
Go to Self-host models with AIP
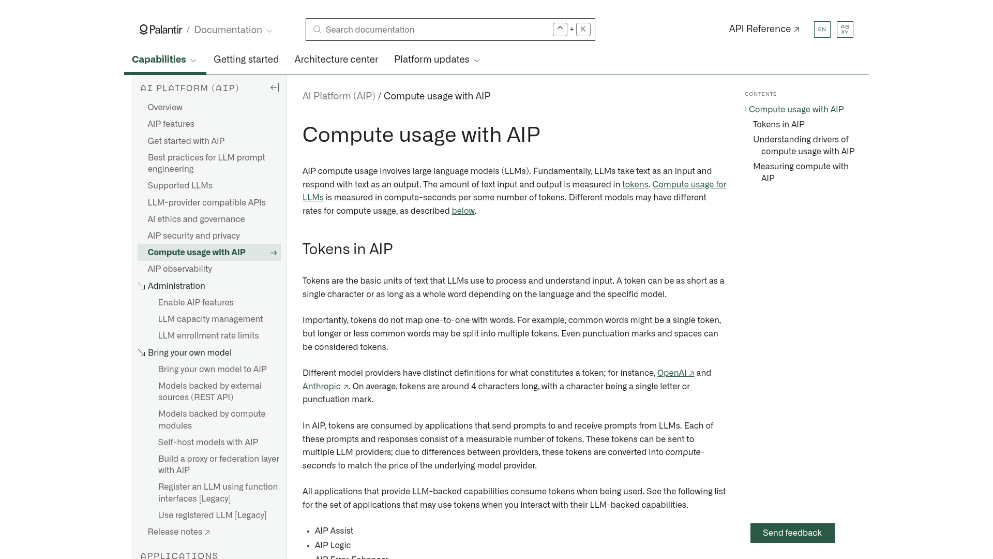[x=208, y=442]
